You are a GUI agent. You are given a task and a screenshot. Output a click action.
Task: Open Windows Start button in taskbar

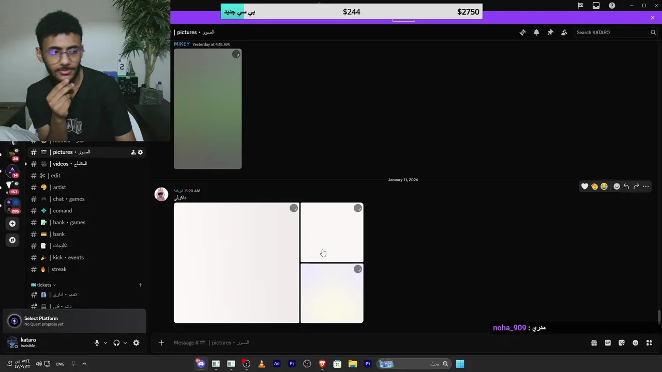[x=460, y=364]
